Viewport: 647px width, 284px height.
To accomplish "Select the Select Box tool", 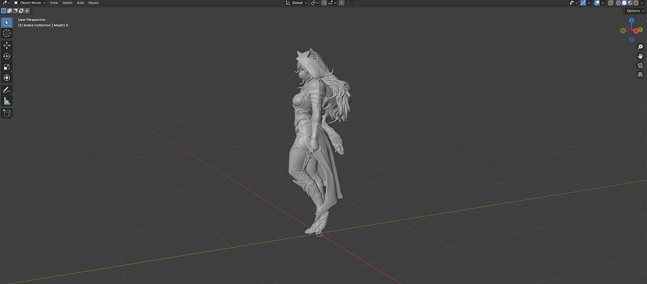I will [7, 22].
